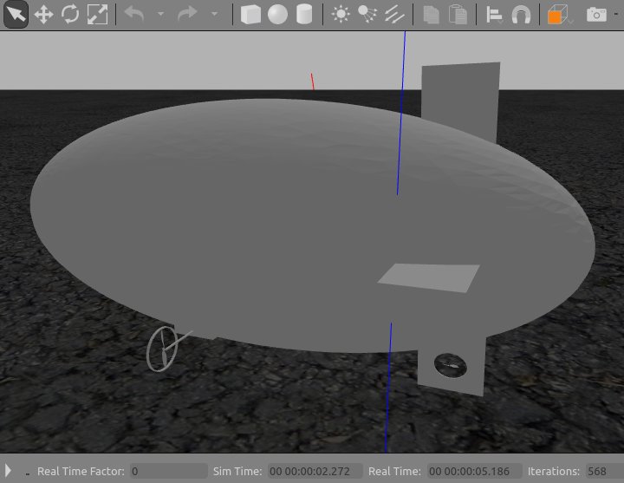Click the redo arrow

187,14
